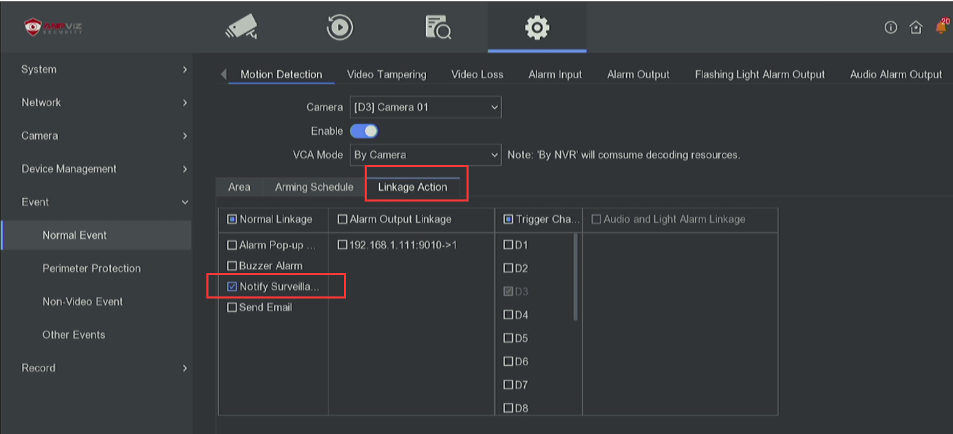Expand the System menu section
Screen dimensions: 953x434
[96, 69]
